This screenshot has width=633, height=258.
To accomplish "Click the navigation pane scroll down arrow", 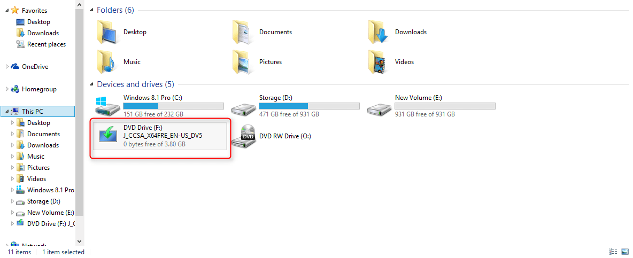I will [80, 241].
